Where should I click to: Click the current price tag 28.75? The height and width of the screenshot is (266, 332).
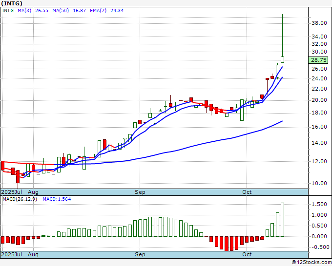point(318,60)
